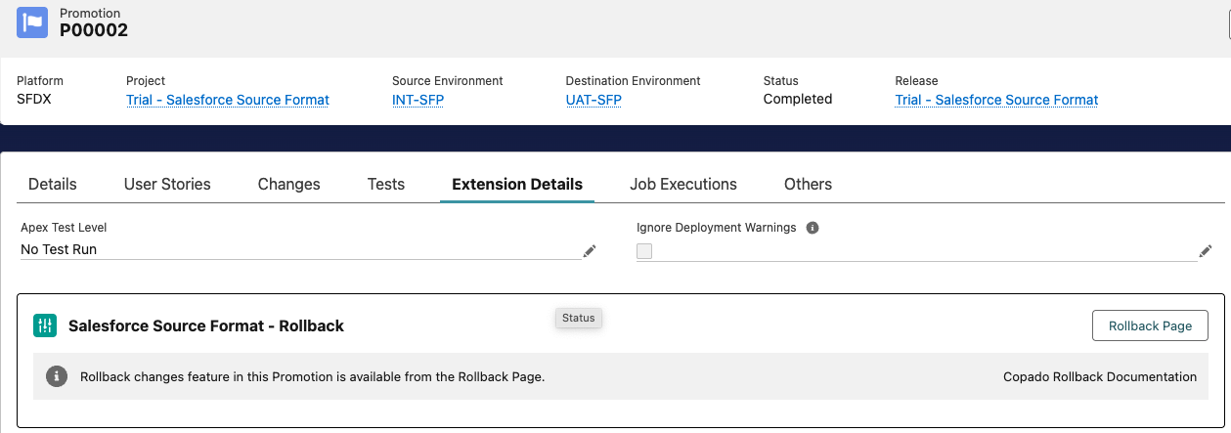Open the Copado Rollback Documentation link
Viewport: 1231px width, 433px height.
pos(1100,376)
